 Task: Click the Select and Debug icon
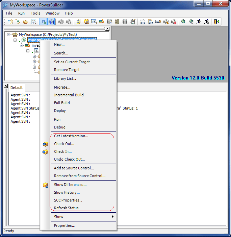pos(191,22)
